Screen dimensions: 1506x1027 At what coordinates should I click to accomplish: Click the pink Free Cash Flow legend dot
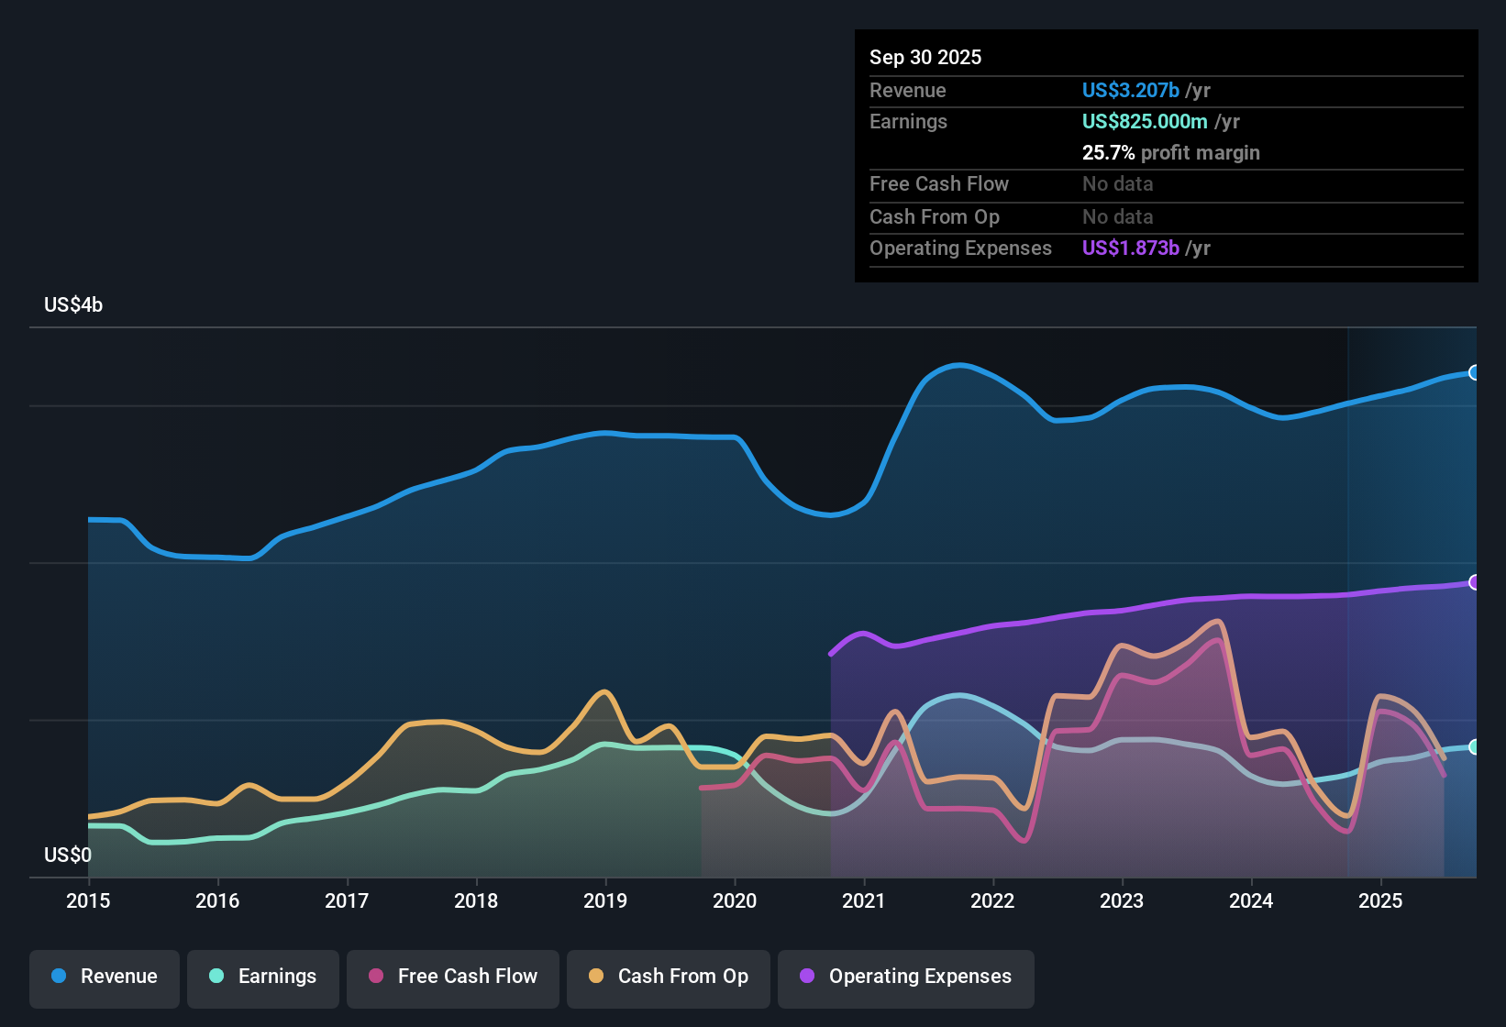376,977
